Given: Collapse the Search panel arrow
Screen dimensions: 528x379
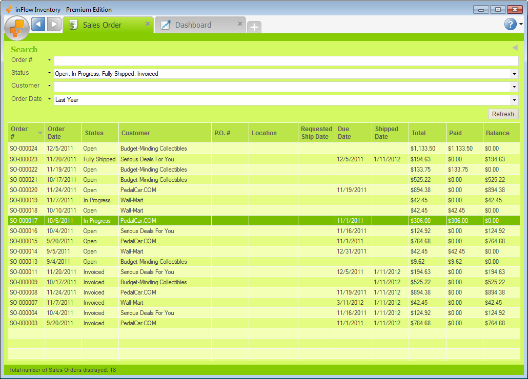Looking at the screenshot, I should pyautogui.click(x=515, y=48).
